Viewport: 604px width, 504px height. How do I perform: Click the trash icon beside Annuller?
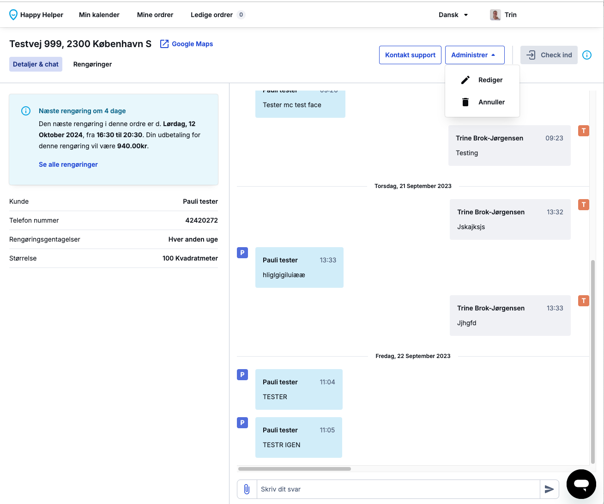coord(465,102)
